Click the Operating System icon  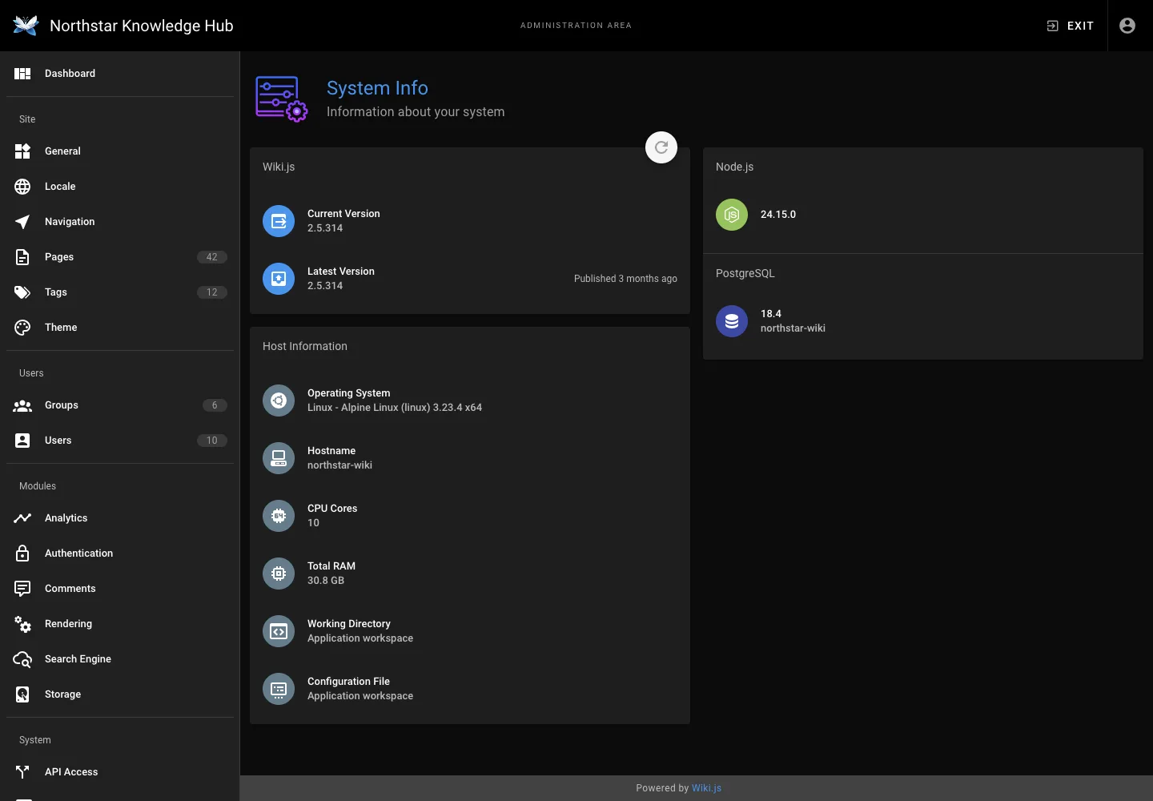[279, 400]
